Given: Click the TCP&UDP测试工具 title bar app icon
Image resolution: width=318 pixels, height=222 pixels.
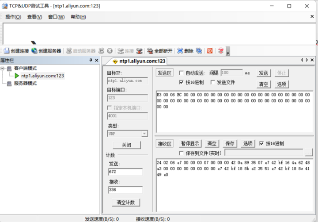Looking at the screenshot, I should 5,6.
